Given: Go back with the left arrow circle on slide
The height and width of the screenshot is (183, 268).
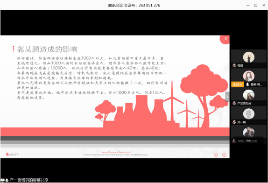Looking at the screenshot, I should click(x=216, y=155).
